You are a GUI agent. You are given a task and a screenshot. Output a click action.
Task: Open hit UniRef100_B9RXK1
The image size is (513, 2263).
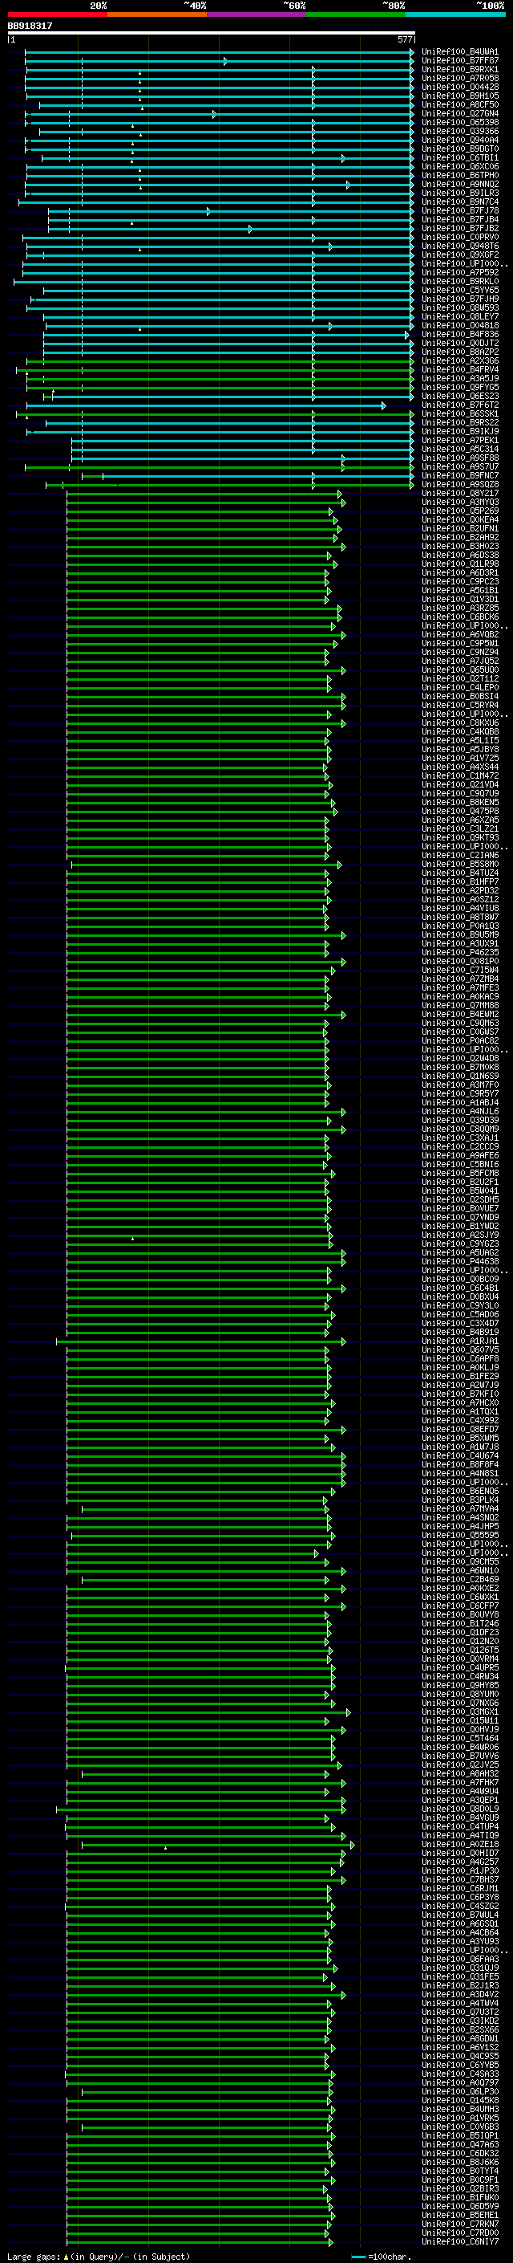(460, 69)
